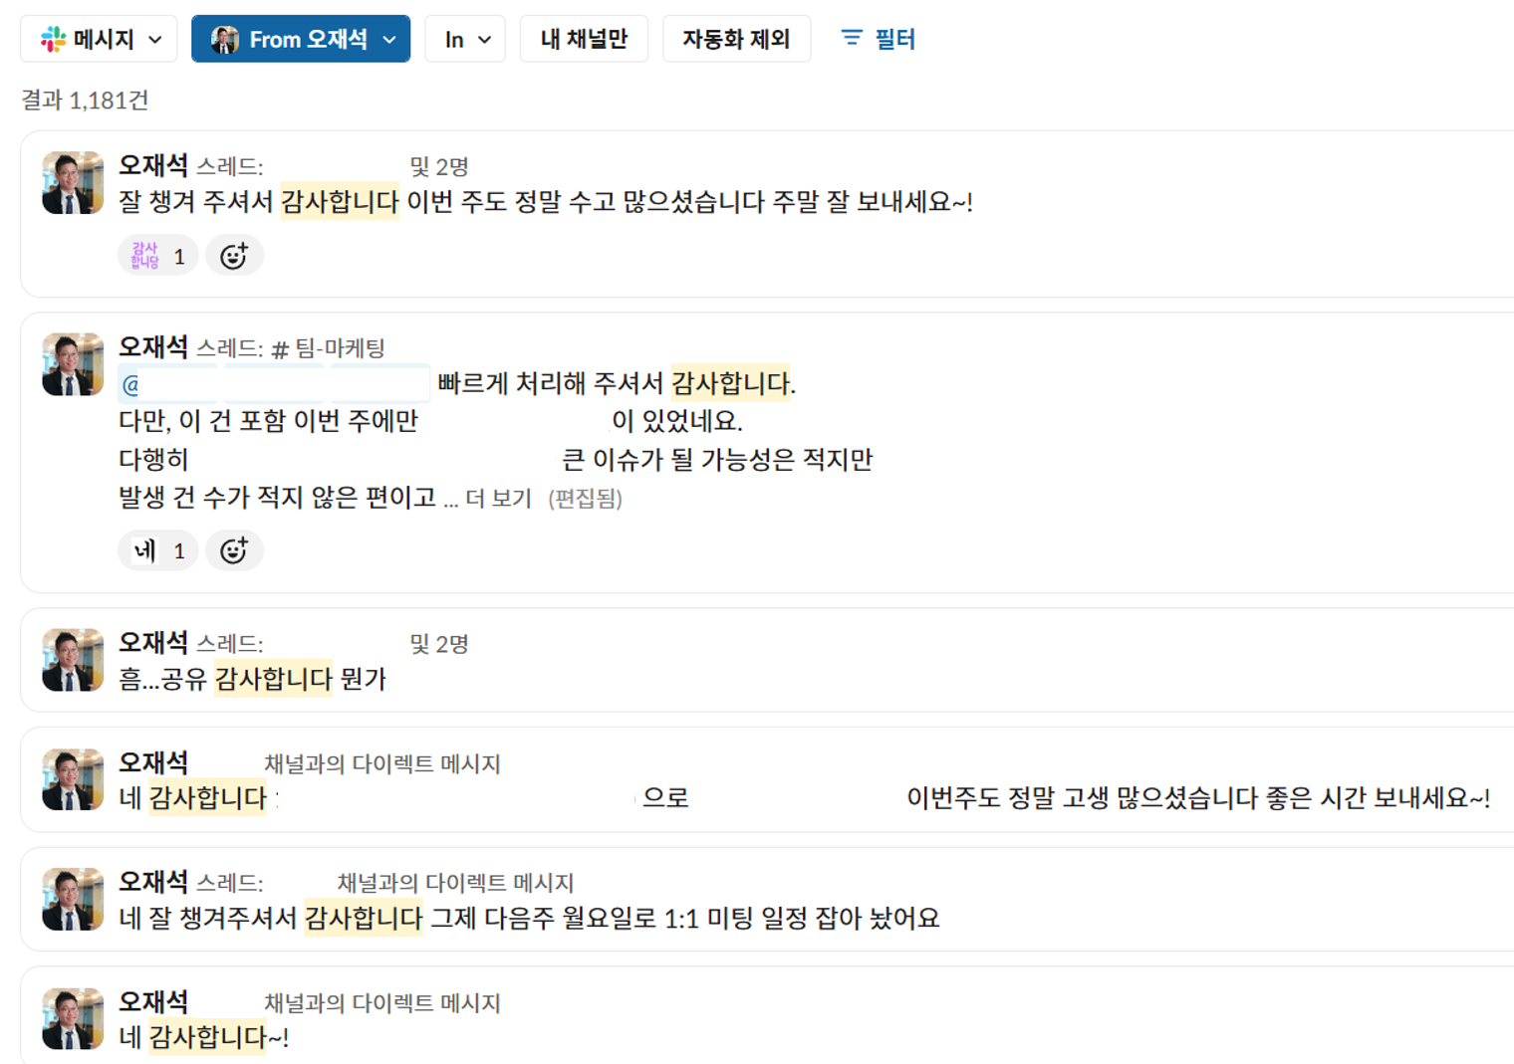This screenshot has height=1064, width=1514.
Task: Toggle the 자동화 제외 filter
Action: pyautogui.click(x=736, y=40)
